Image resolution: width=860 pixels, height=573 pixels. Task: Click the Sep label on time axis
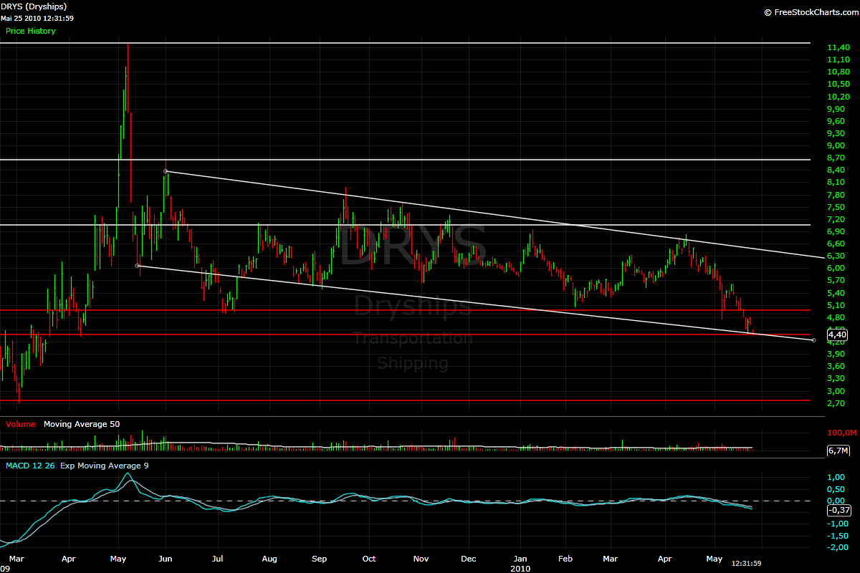click(x=320, y=559)
